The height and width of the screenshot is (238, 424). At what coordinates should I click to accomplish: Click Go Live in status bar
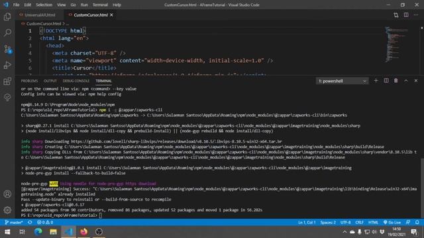point(392,222)
